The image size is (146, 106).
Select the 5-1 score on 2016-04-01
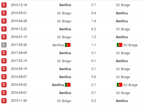click(93, 93)
